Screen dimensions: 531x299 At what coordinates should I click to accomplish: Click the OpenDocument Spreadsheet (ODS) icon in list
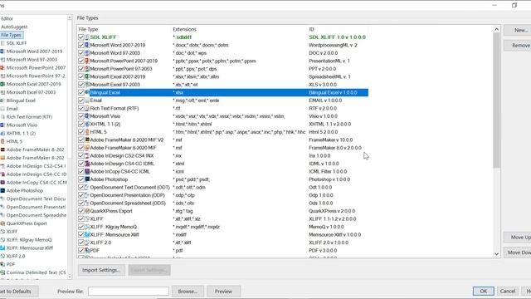click(x=87, y=203)
